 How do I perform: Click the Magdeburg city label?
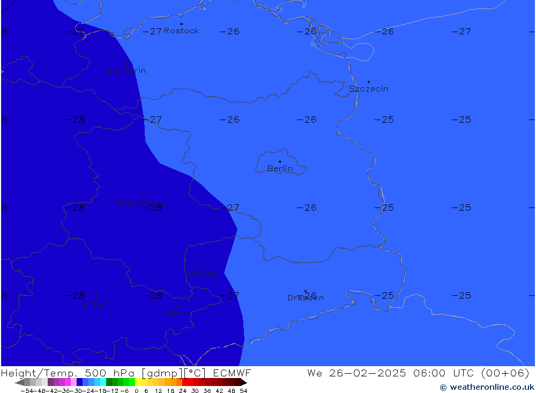tap(142, 202)
